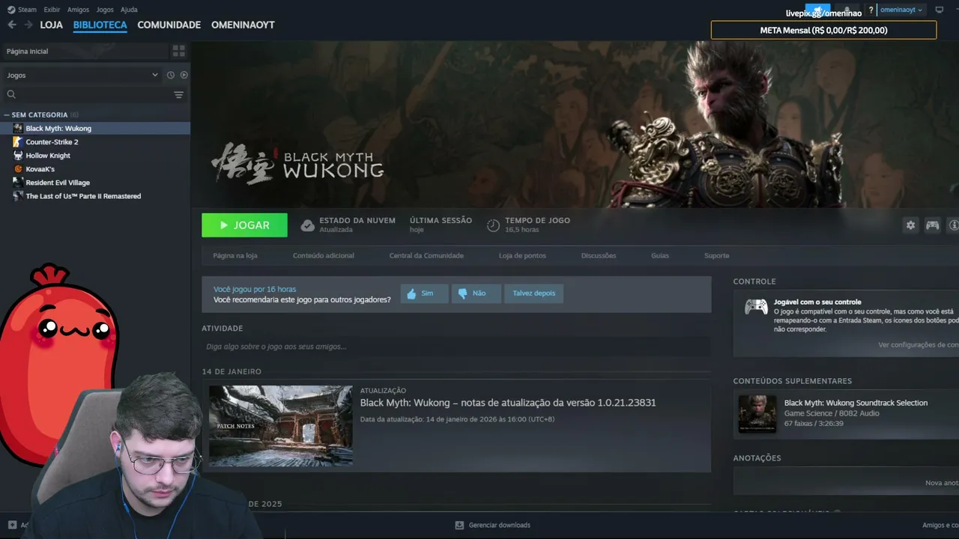Screen dimensions: 959x539
Task: Sort games by recent activity clock icon
Action: [x=171, y=75]
